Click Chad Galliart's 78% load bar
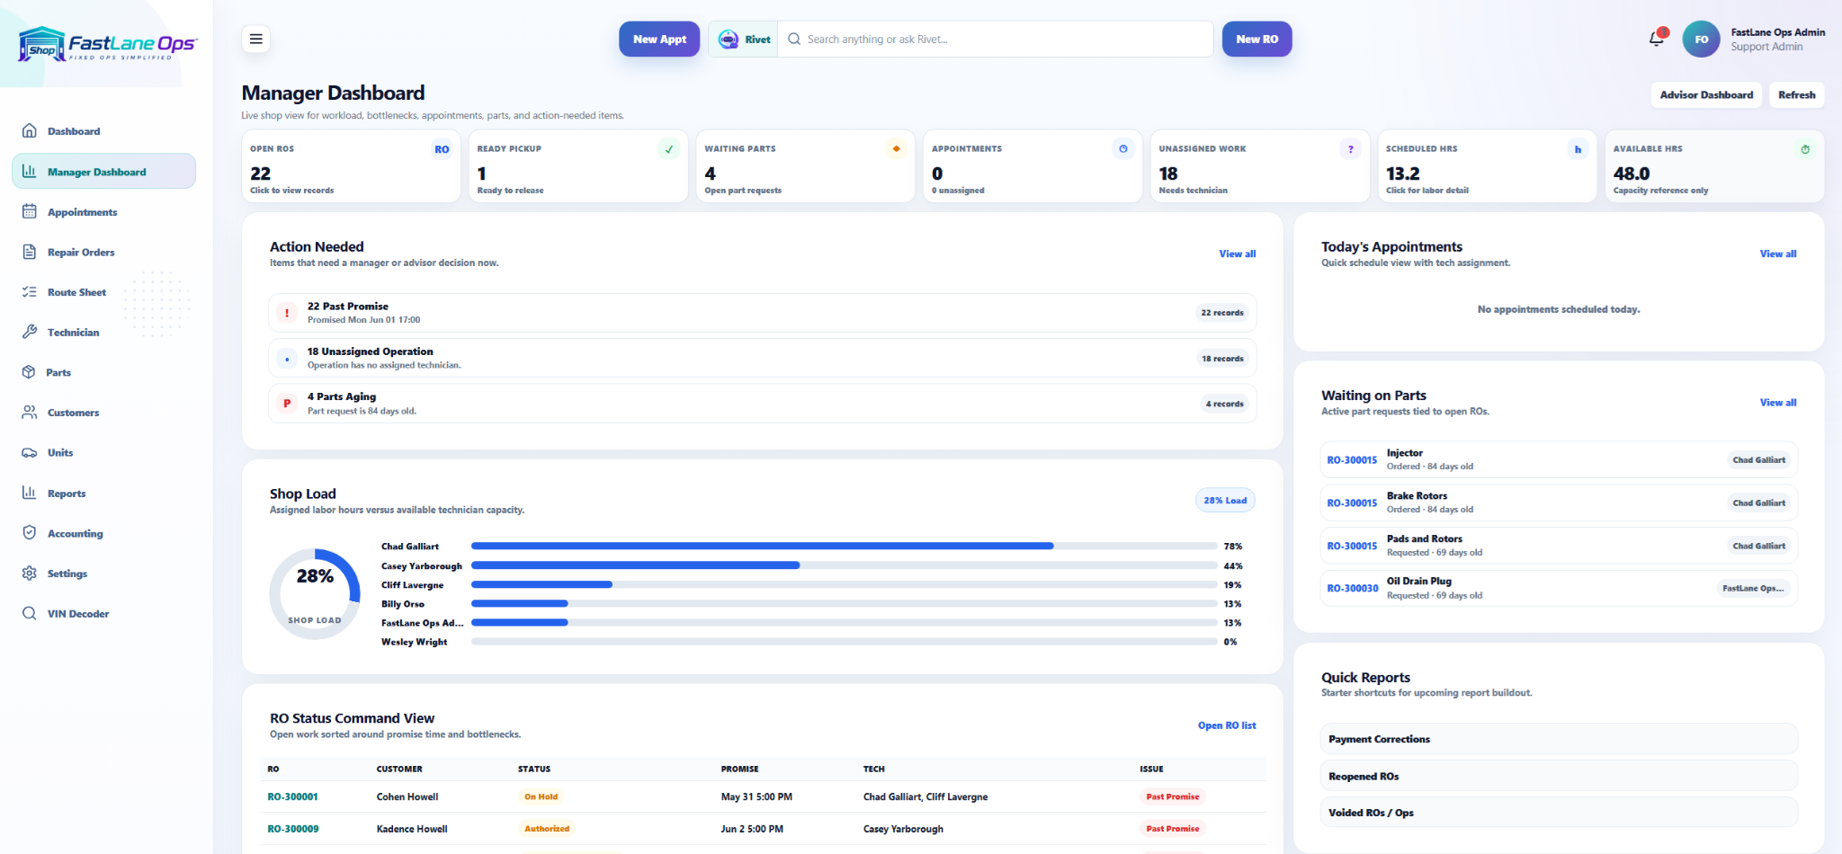This screenshot has width=1842, height=854. click(x=844, y=547)
